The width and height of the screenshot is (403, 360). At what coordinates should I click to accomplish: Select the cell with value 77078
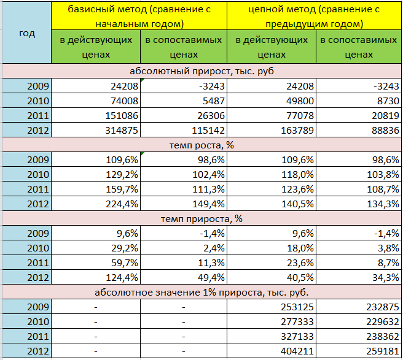272,115
